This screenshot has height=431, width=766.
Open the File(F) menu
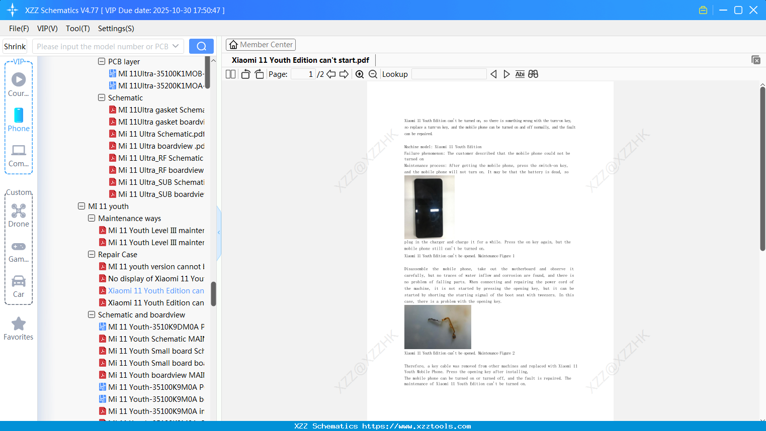coord(19,29)
